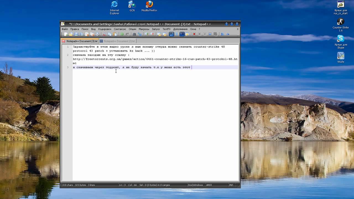Screen dimensions: 354x199
Task: Open Find with binoculars icon
Action: pos(134,34)
